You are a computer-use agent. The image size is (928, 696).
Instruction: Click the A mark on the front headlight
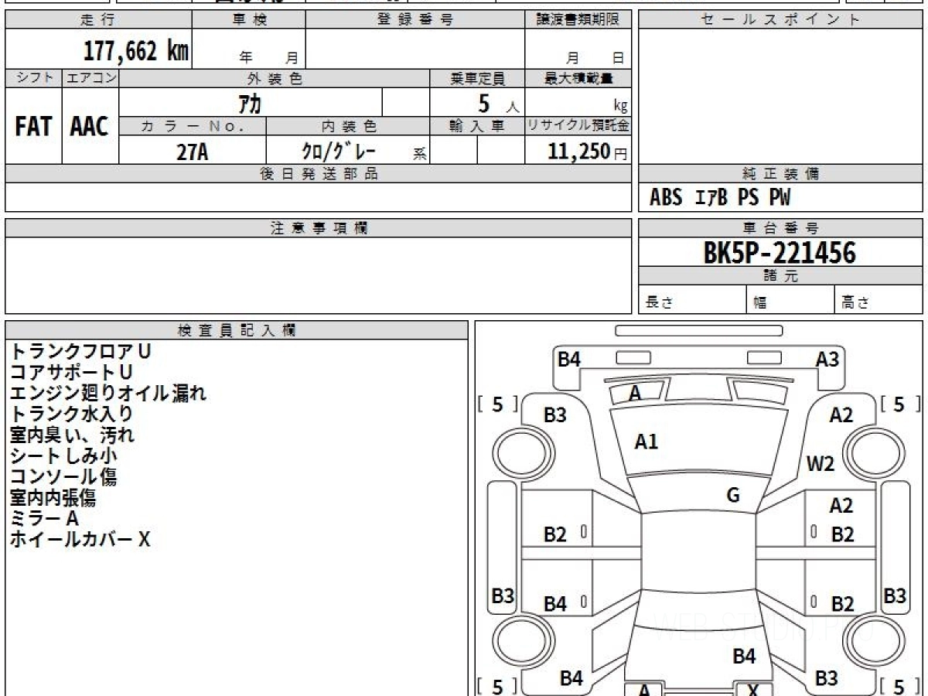tap(635, 394)
